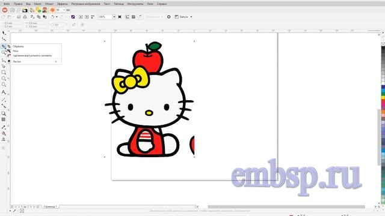Select the Crop tool in the toolbox
The width and height of the screenshot is (385, 216).
pos(4,46)
